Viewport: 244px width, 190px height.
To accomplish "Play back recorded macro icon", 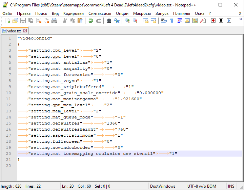I will coord(229,21).
